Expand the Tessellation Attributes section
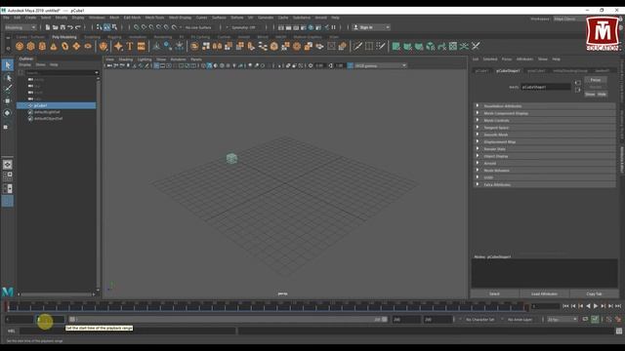The height and width of the screenshot is (351, 625). point(545,106)
